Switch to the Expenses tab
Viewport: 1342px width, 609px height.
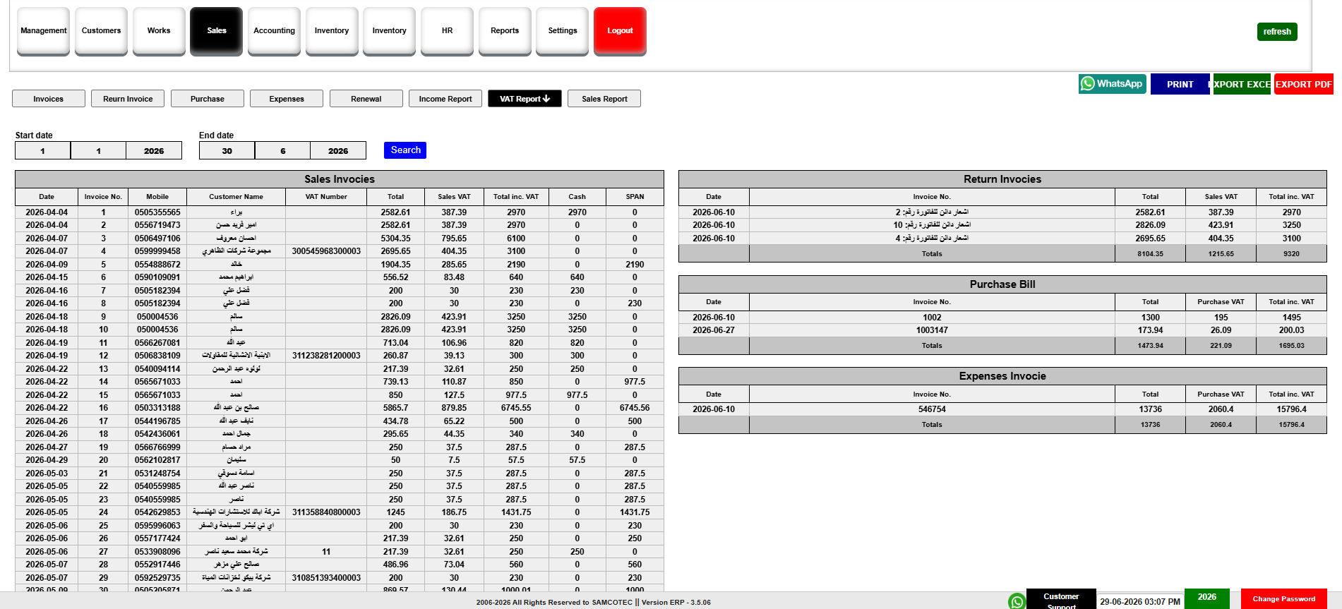287,99
